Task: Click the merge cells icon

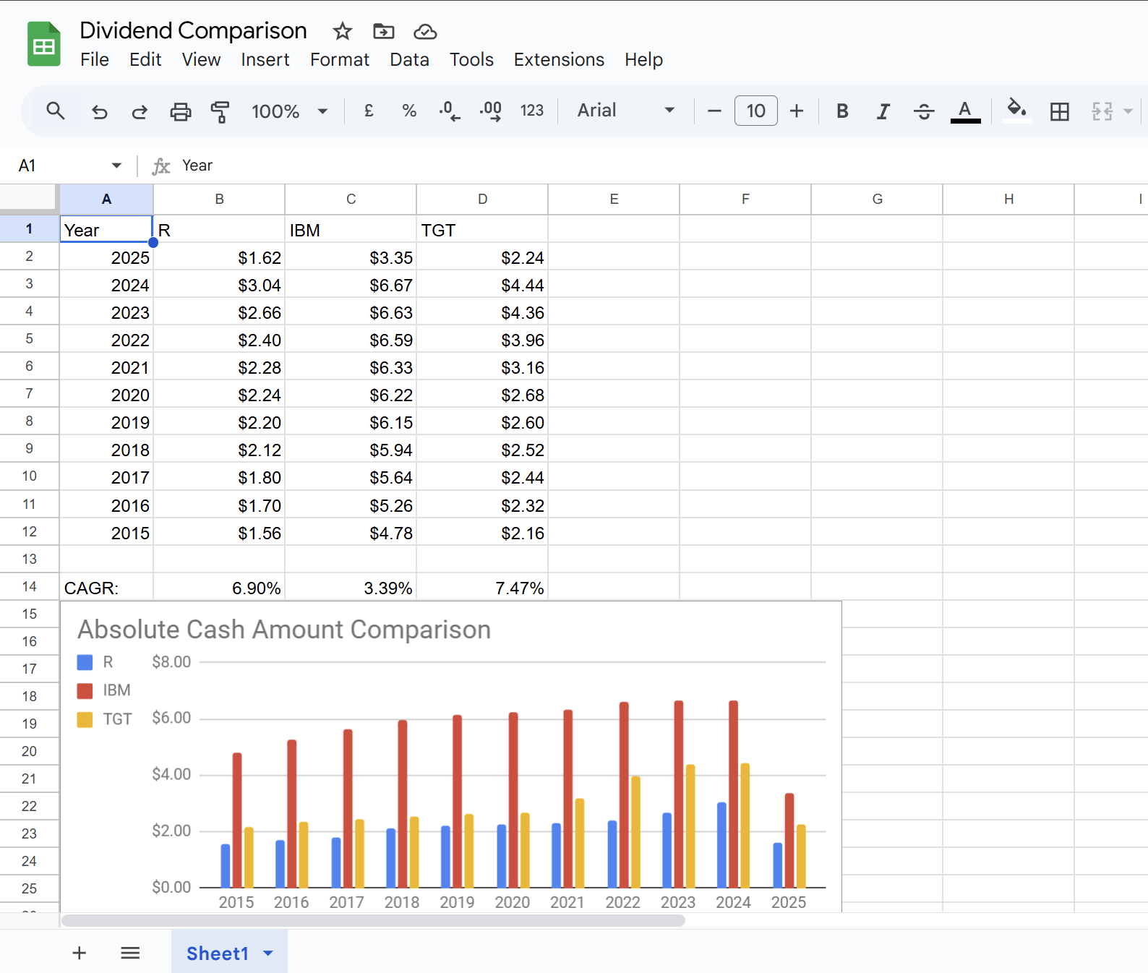Action: (x=1102, y=111)
